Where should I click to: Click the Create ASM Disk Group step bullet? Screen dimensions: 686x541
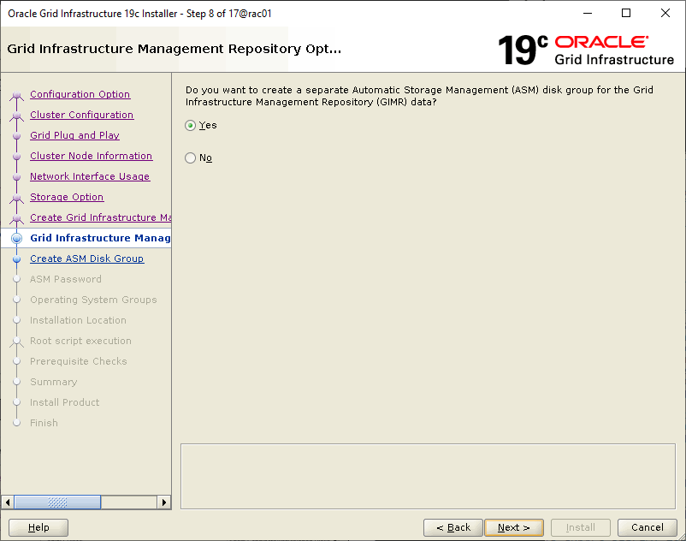(16, 259)
